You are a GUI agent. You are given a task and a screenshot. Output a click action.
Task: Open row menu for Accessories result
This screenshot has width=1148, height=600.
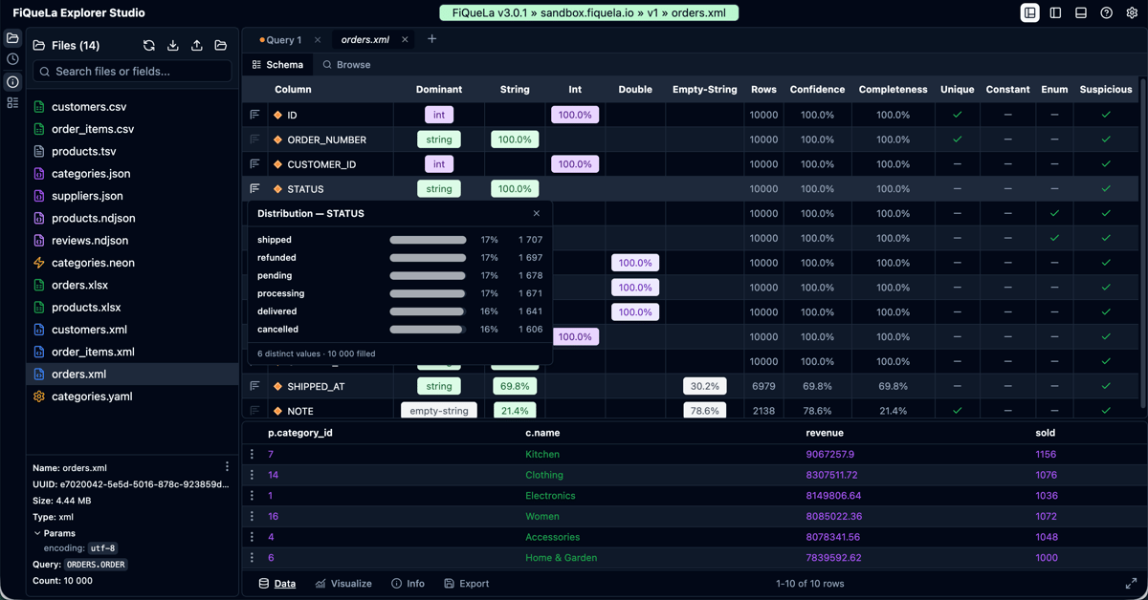(253, 537)
